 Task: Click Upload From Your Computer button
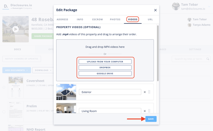tap(105, 61)
